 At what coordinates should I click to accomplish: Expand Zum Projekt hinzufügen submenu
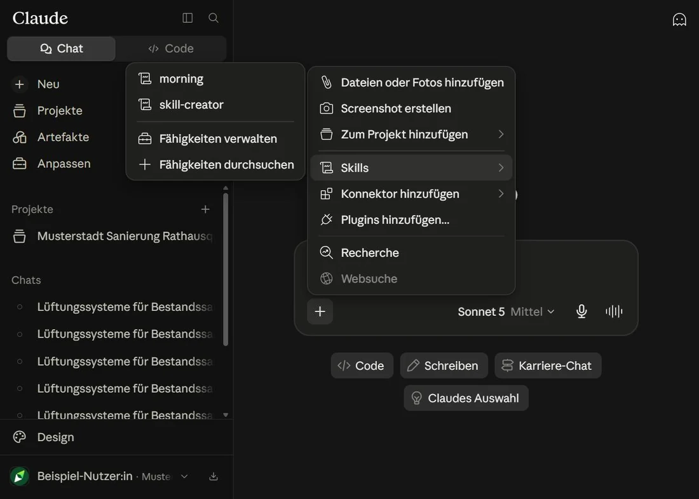[412, 134]
